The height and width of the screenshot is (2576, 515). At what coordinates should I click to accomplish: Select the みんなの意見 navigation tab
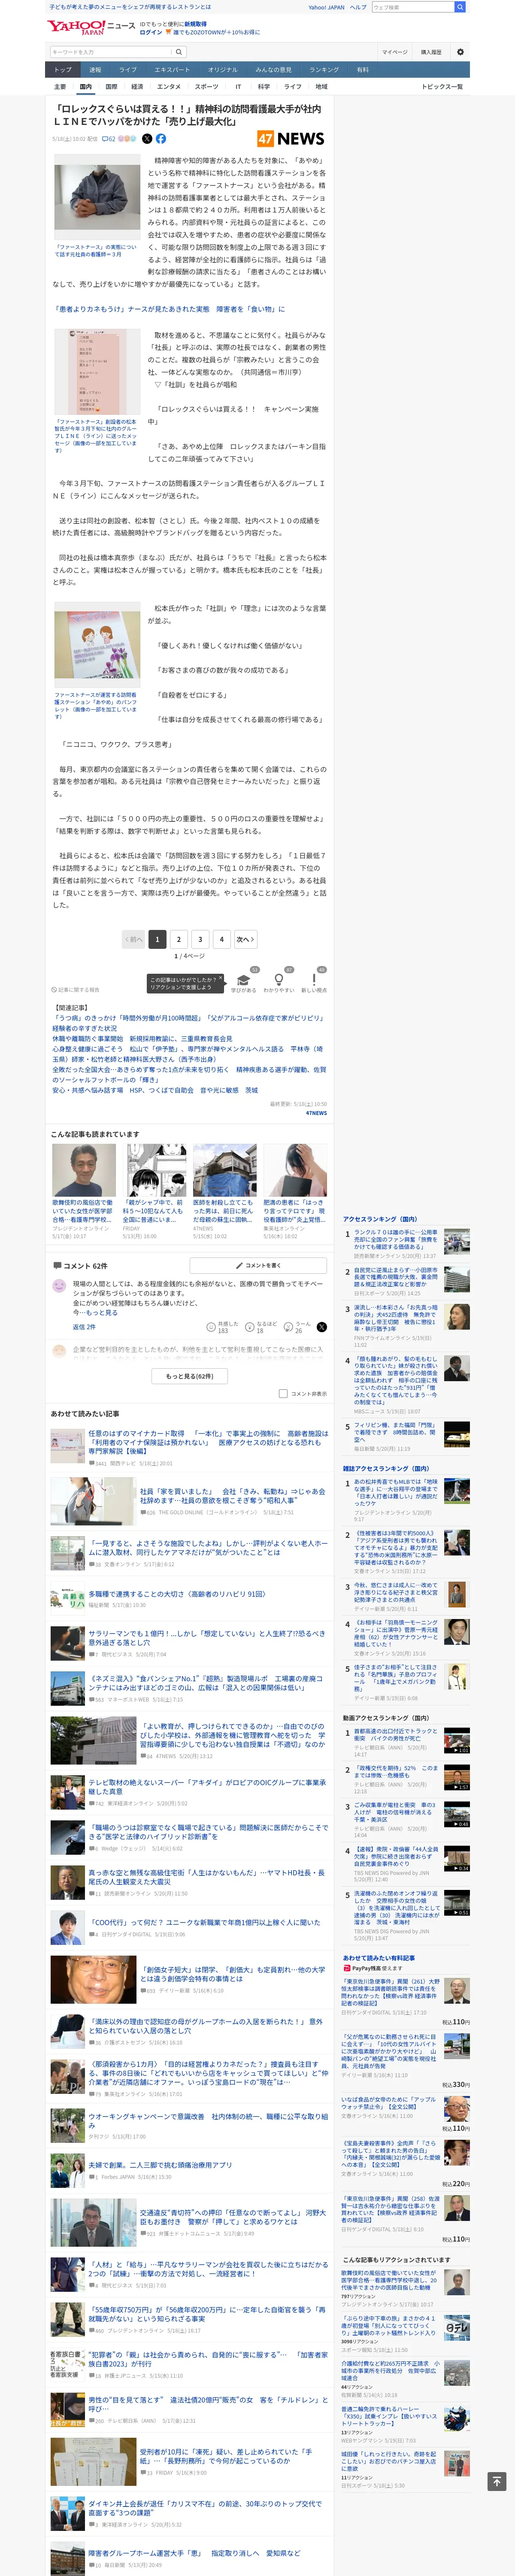[273, 70]
